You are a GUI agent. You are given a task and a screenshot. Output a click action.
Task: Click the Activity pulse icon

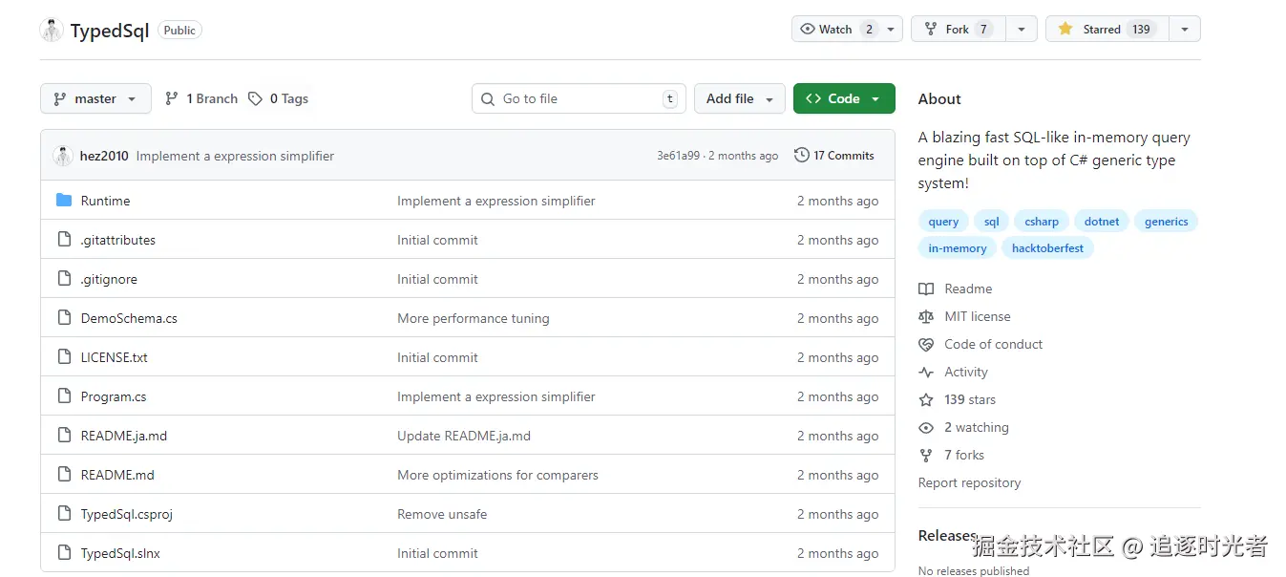926,372
